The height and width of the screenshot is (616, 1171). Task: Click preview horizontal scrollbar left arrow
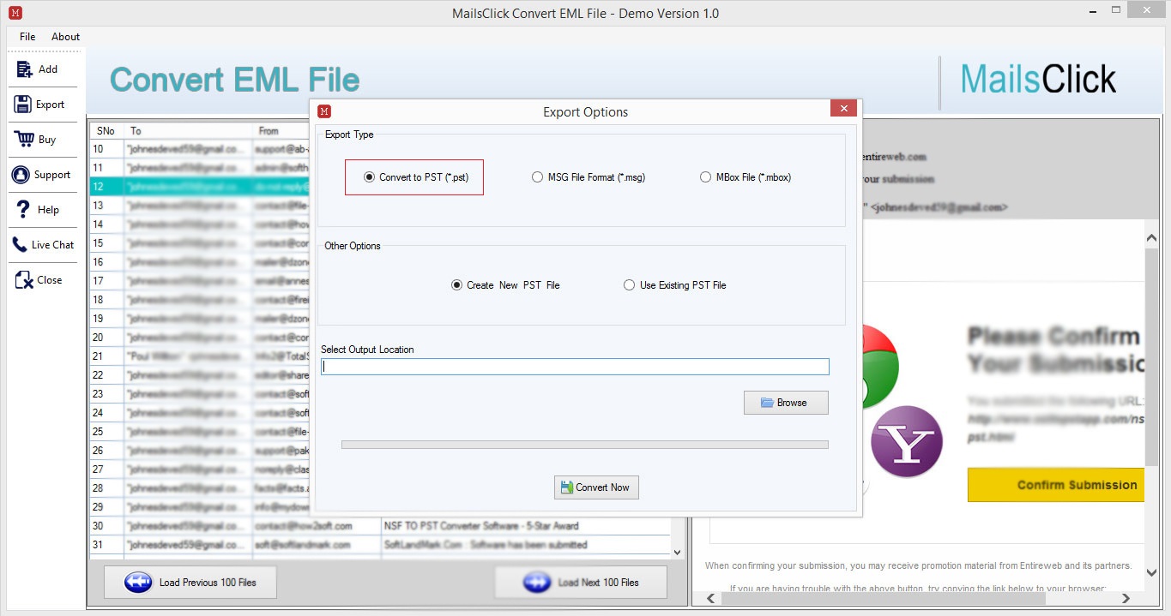pyautogui.click(x=709, y=598)
